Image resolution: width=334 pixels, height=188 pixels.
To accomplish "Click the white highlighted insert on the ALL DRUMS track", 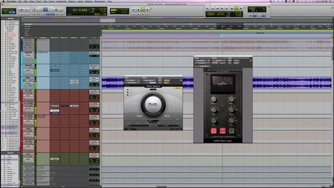I will point(55,111).
